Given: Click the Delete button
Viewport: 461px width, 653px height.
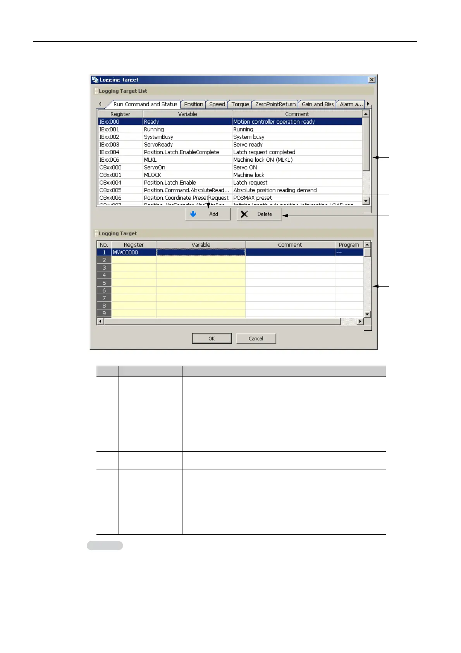Looking at the screenshot, I should pos(259,214).
